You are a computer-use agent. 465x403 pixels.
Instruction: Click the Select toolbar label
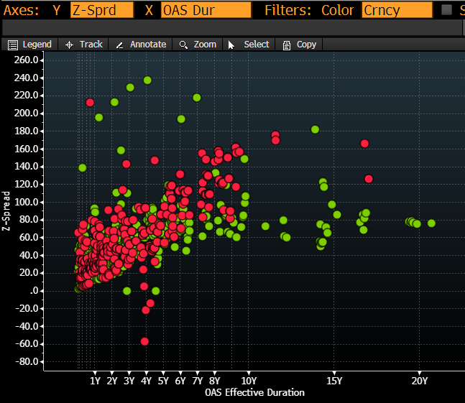click(x=257, y=45)
